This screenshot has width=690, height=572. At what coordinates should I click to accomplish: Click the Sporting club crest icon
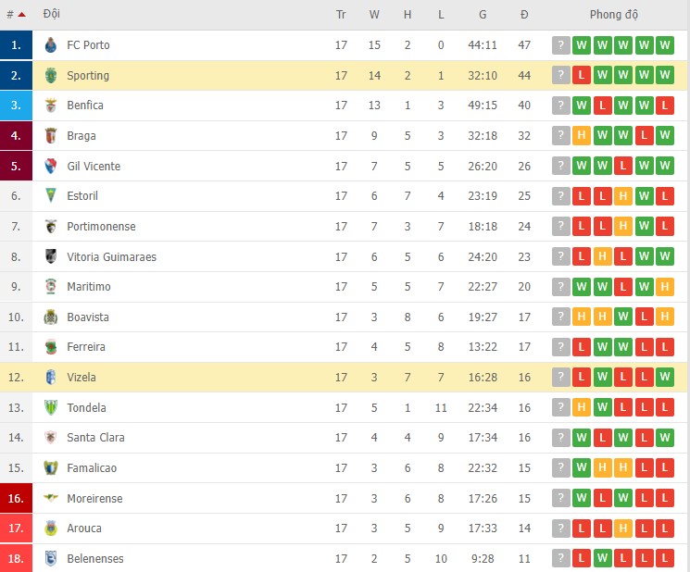[x=51, y=76]
